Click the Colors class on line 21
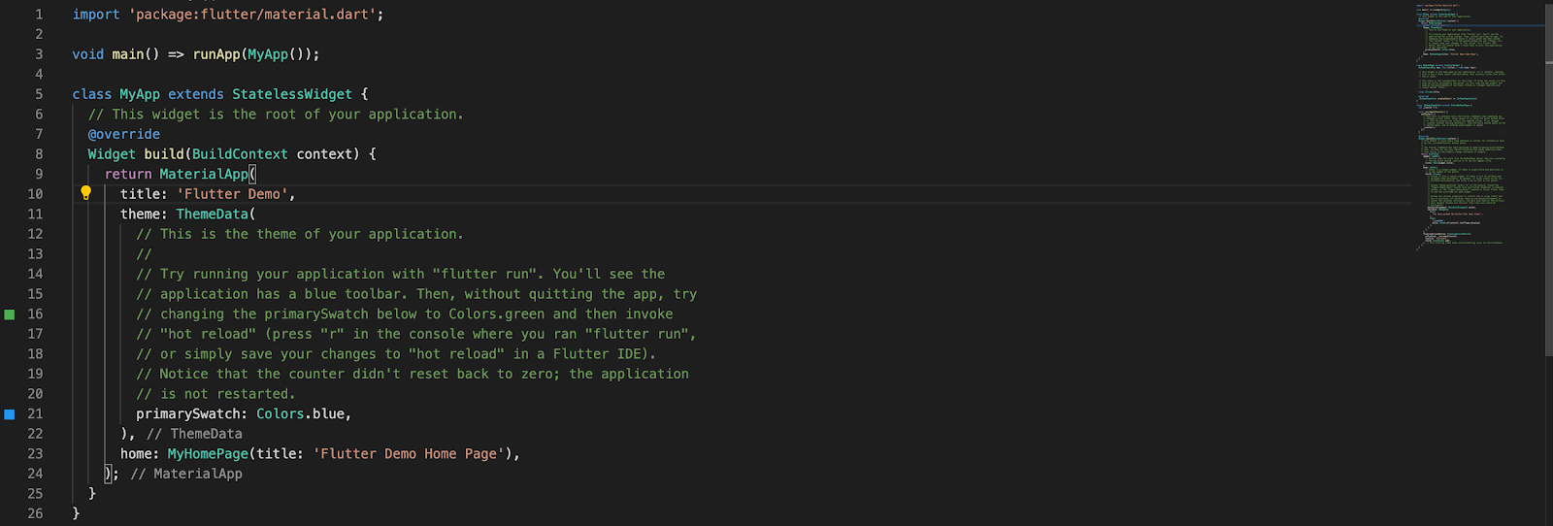 tap(281, 413)
